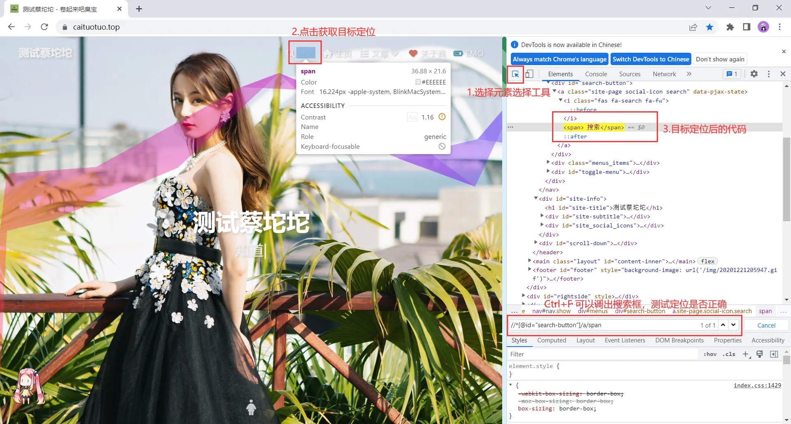Open DevTools settings gear
791x424 pixels.
(x=754, y=74)
